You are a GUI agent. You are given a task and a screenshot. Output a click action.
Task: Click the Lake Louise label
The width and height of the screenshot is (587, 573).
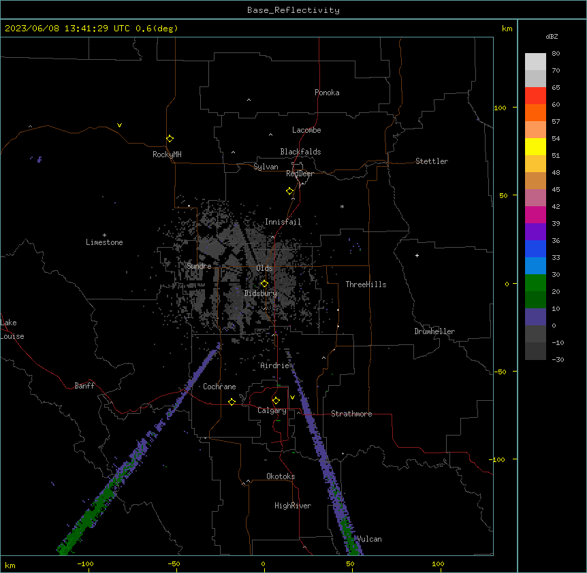12,329
